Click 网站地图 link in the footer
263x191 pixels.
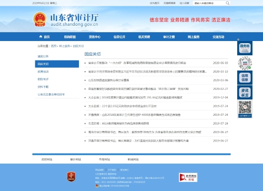[x=99, y=170]
